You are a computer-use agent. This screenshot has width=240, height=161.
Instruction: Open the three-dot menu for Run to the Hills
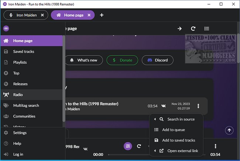pyautogui.click(x=198, y=106)
